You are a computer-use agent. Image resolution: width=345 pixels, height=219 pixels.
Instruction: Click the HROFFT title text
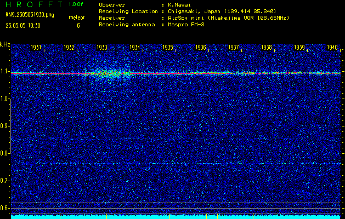34,4
